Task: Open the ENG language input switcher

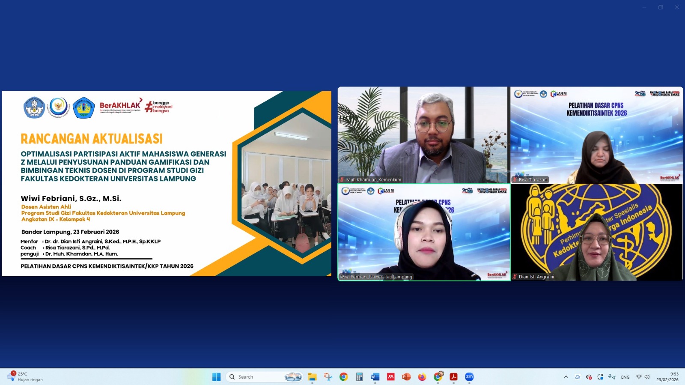Action: [x=625, y=377]
